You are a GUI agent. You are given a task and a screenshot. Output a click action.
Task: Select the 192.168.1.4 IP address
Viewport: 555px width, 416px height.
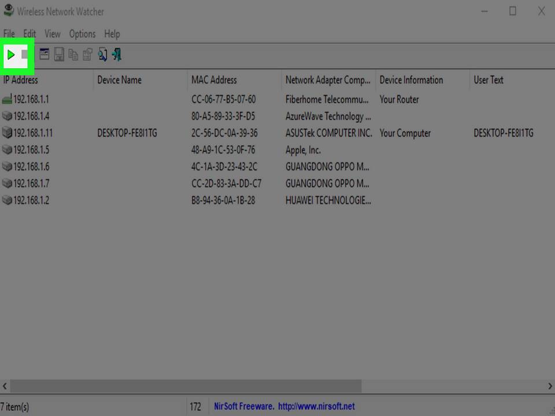[x=31, y=116]
